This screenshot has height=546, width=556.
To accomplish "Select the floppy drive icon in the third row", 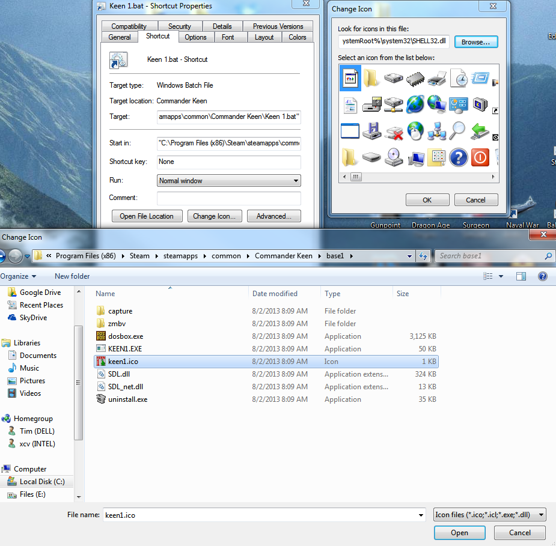I will coord(372,131).
